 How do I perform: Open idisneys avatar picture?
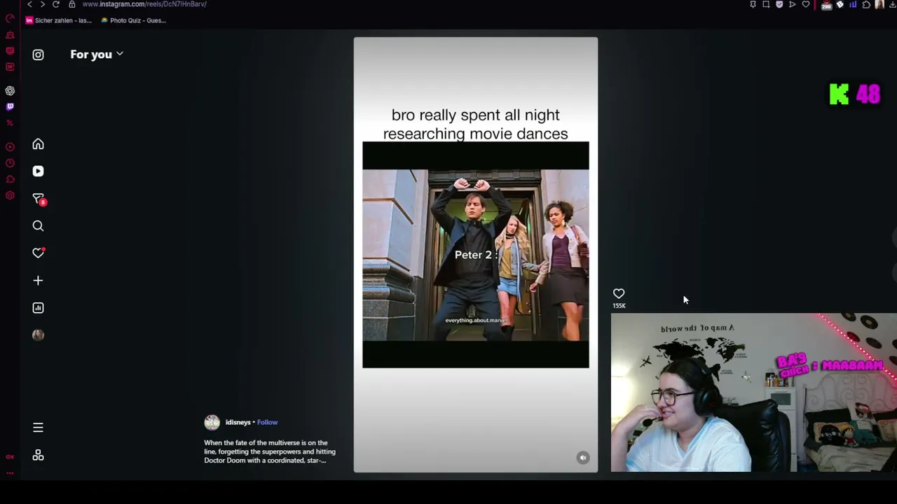pos(212,422)
